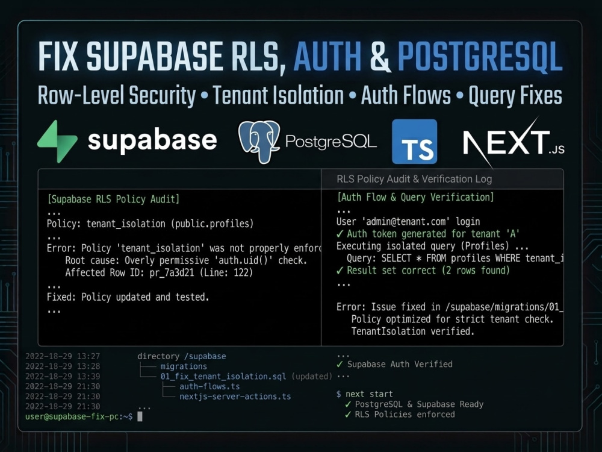The height and width of the screenshot is (452, 602).
Task: Click 'TenantIsolation verified.' line
Action: click(x=413, y=331)
